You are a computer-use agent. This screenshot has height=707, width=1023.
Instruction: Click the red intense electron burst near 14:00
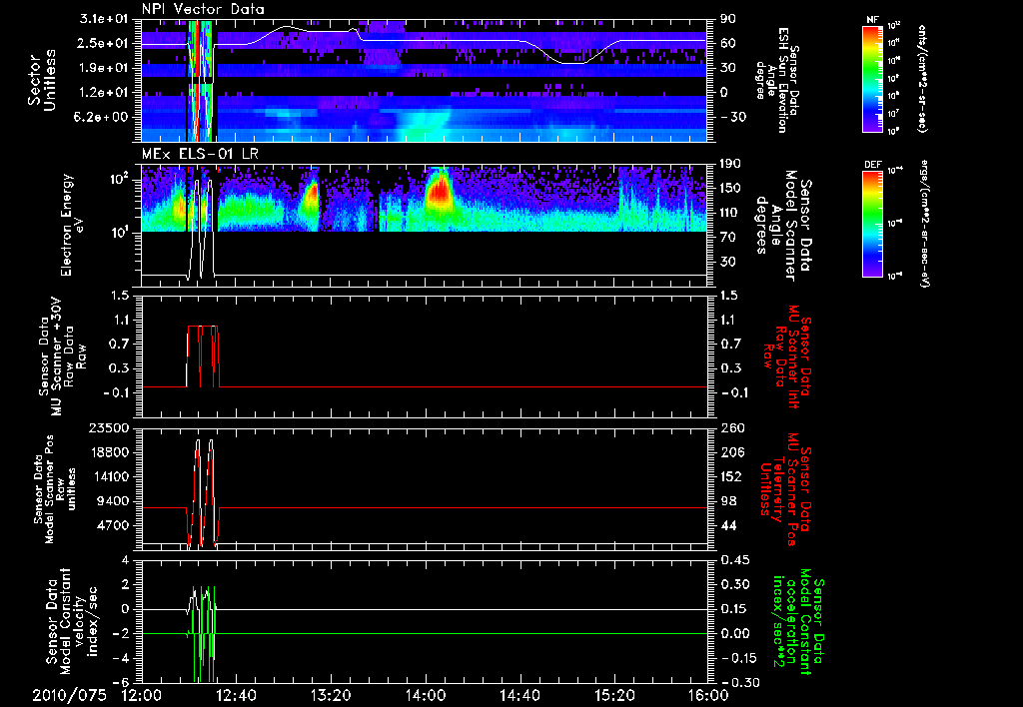point(440,193)
